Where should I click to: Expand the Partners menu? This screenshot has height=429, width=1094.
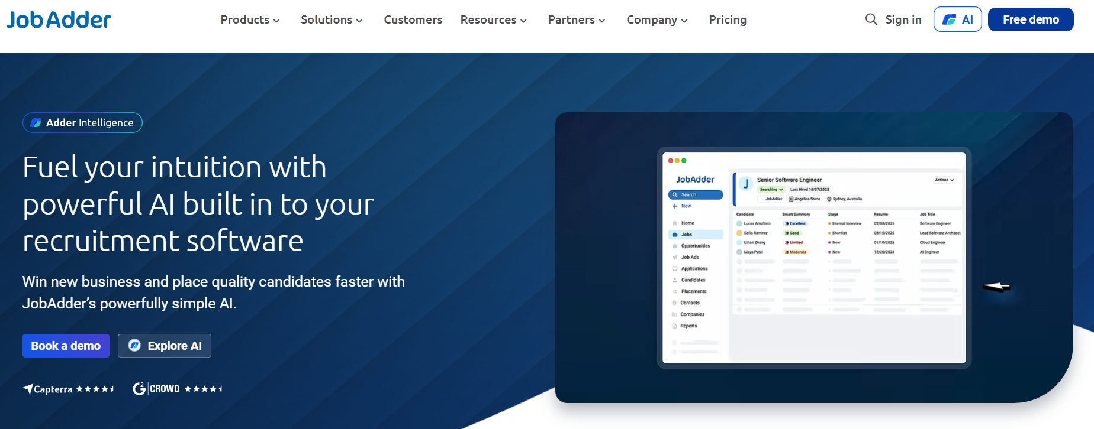(577, 19)
